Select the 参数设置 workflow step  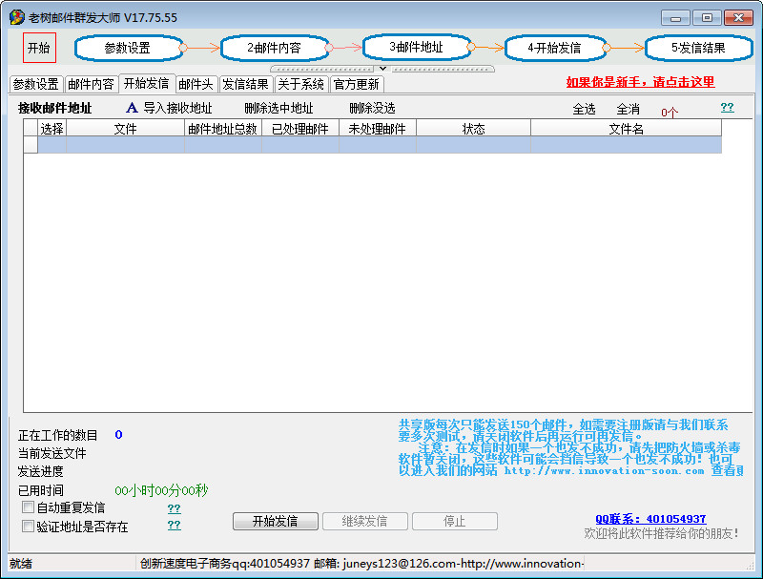[128, 48]
